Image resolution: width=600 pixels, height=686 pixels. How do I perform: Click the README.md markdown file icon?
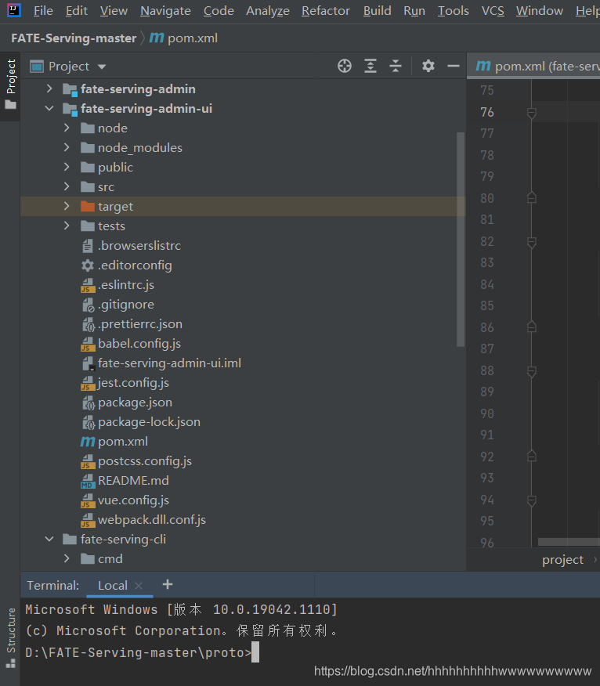pyautogui.click(x=88, y=481)
